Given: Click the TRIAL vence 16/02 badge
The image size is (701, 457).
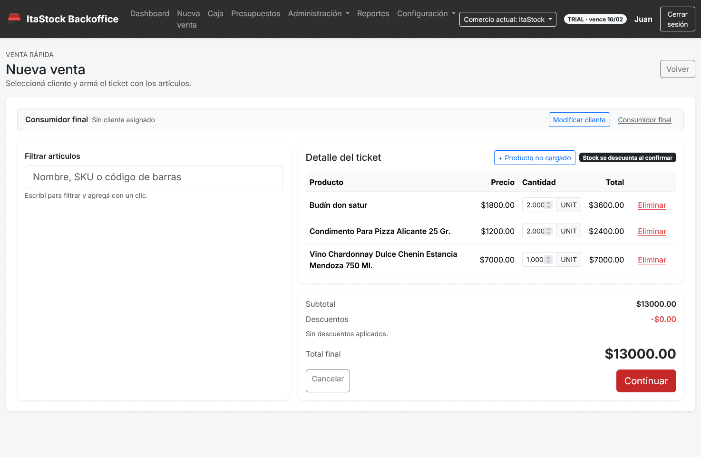Looking at the screenshot, I should coord(595,19).
